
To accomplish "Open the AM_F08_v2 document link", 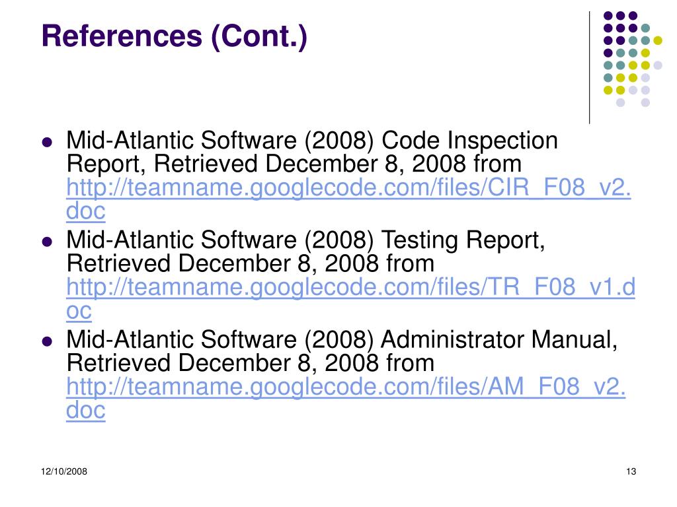I will pos(346,386).
